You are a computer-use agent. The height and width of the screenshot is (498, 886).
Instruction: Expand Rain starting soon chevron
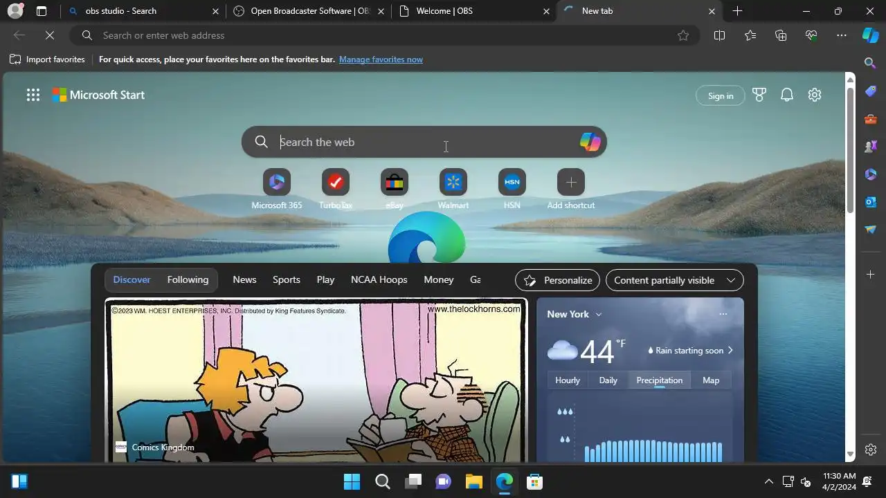pos(730,351)
